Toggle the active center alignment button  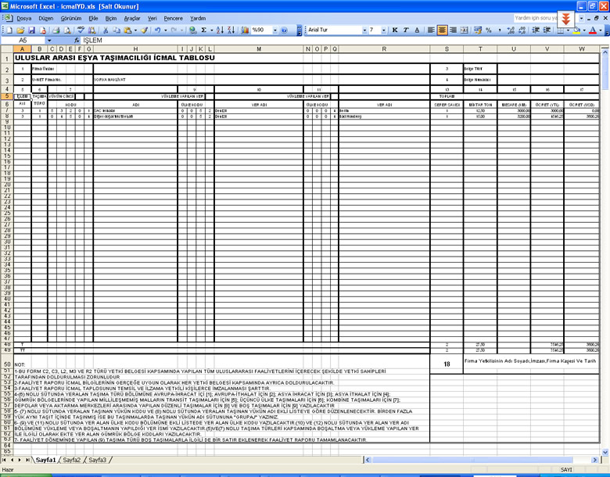pos(443,30)
